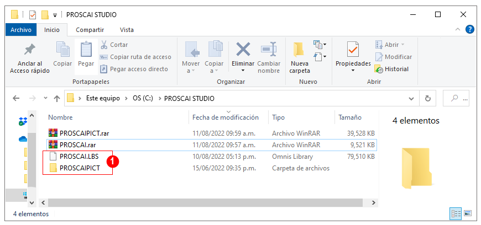Click Cortar scissors icon
This screenshot has height=225, width=481.
[x=104, y=45]
